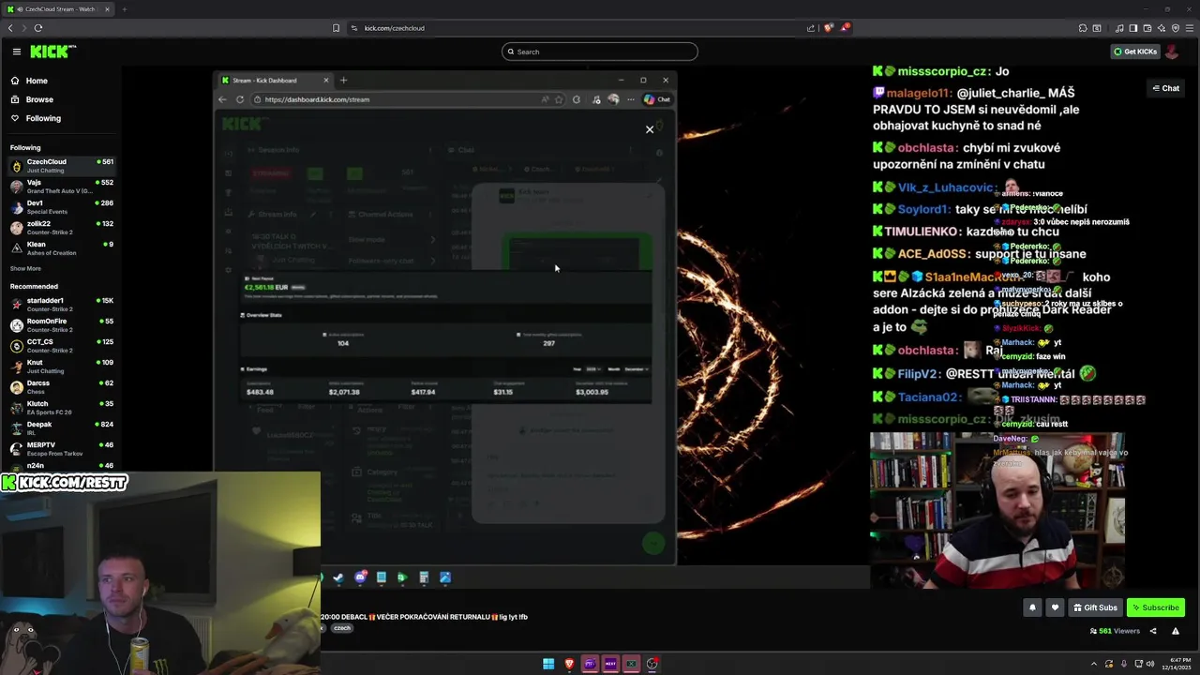The image size is (1200, 675).
Task: Open Deepak recommended channel
Action: tap(61, 427)
